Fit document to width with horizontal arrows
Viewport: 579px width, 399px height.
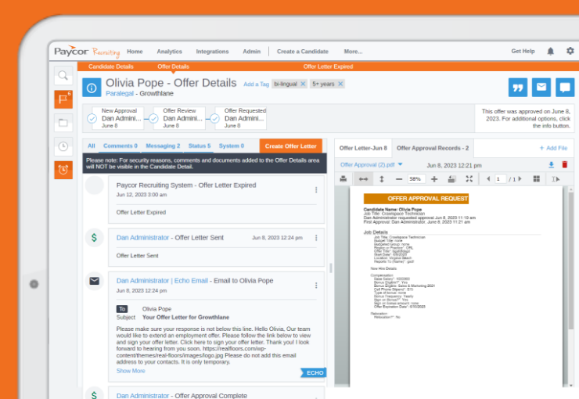click(x=363, y=179)
